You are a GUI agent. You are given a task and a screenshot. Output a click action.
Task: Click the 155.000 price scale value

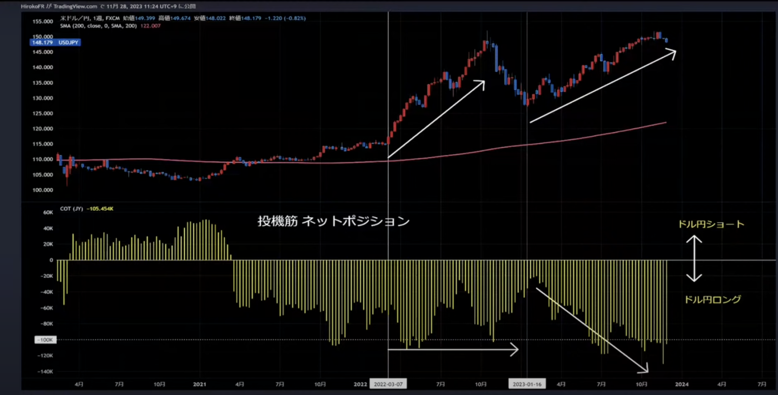pyautogui.click(x=43, y=21)
